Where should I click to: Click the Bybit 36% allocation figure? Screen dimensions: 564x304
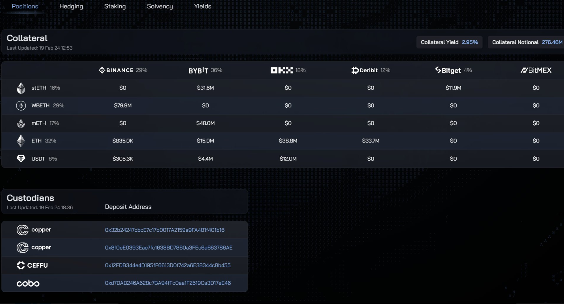click(x=216, y=70)
